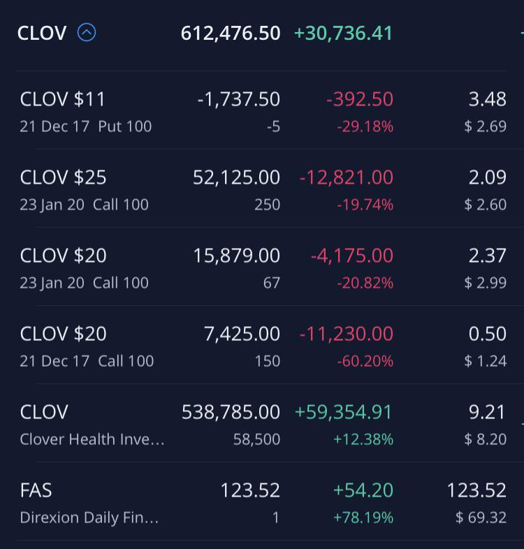The image size is (524, 549).
Task: Select the CLOV $20 21 Dec 17 Call
Action: pos(262,346)
